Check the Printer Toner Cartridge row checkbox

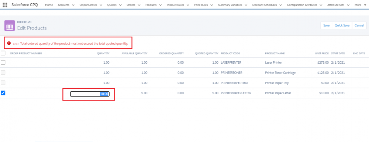coord(3,72)
